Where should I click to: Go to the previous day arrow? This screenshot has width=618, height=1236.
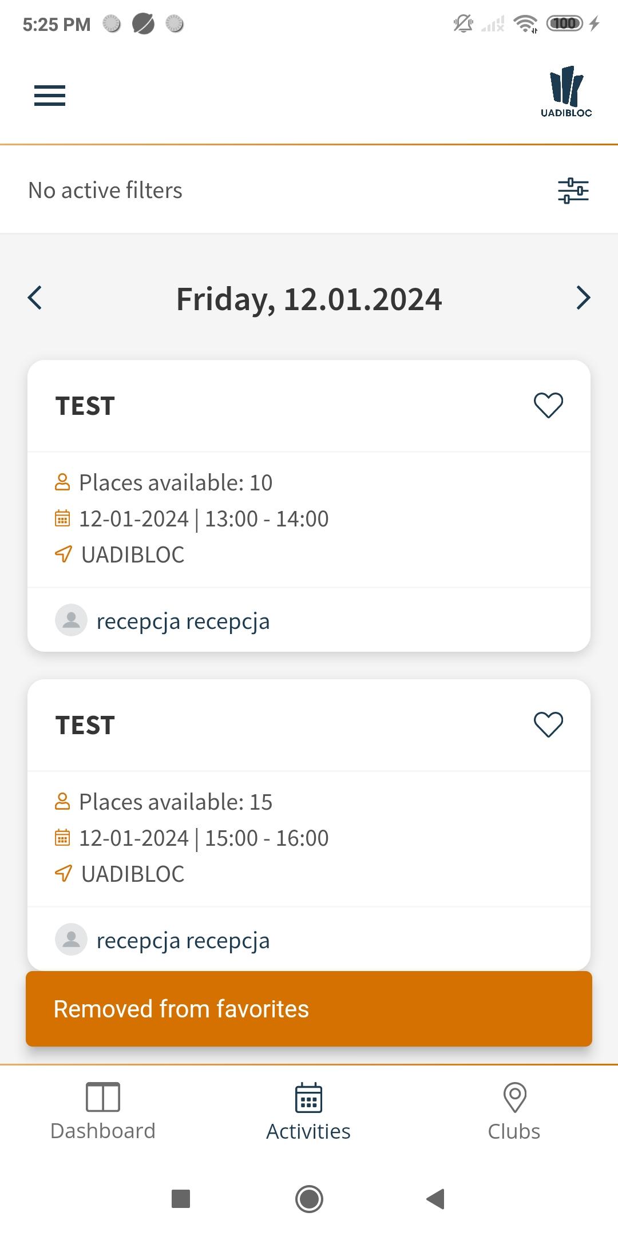[35, 298]
